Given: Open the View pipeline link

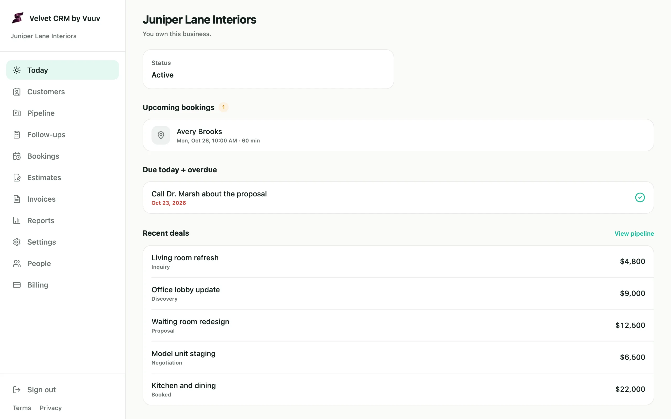Looking at the screenshot, I should click(634, 234).
